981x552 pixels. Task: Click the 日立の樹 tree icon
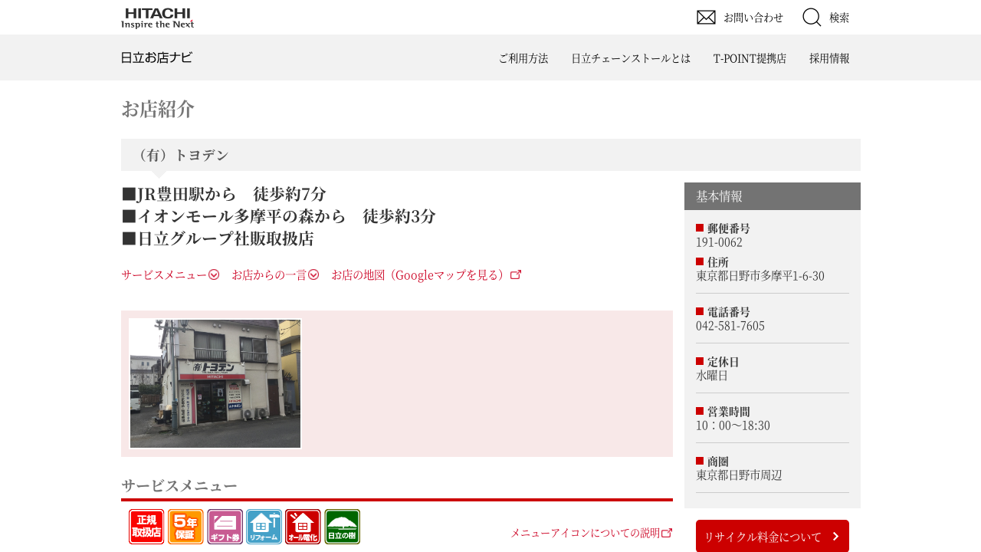coord(342,527)
